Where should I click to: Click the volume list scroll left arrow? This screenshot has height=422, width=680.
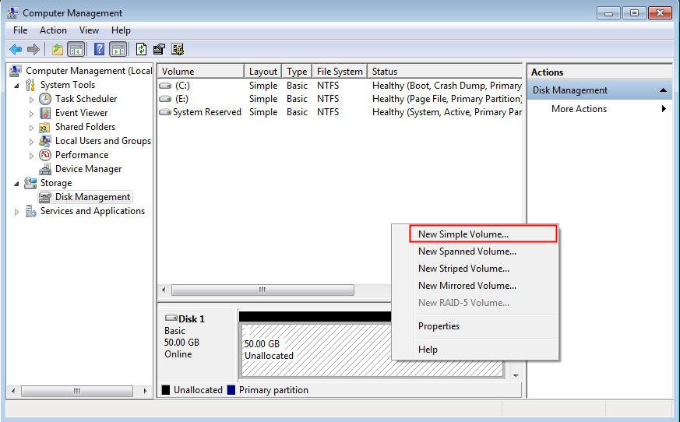click(x=164, y=290)
